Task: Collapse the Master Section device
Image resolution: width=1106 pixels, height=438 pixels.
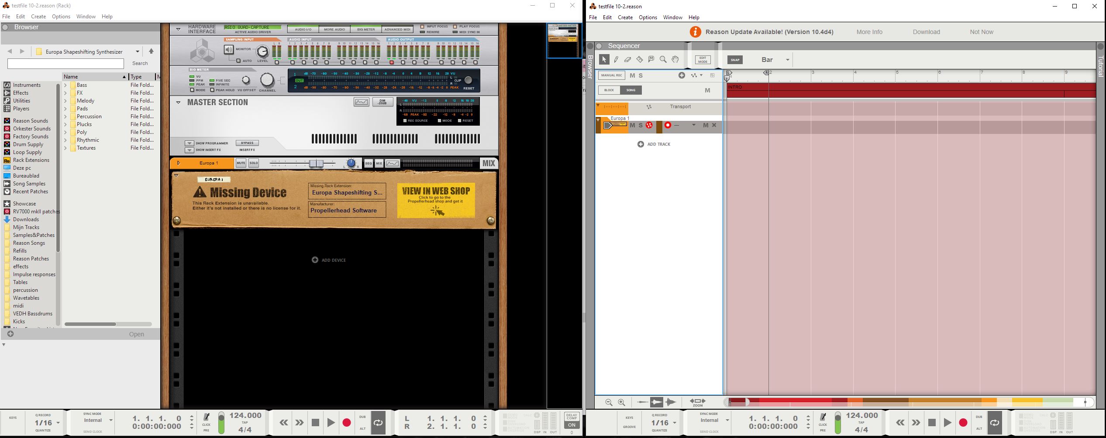Action: tap(178, 103)
